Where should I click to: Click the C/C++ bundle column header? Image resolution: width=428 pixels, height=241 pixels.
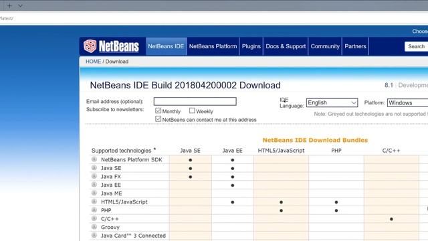point(391,151)
